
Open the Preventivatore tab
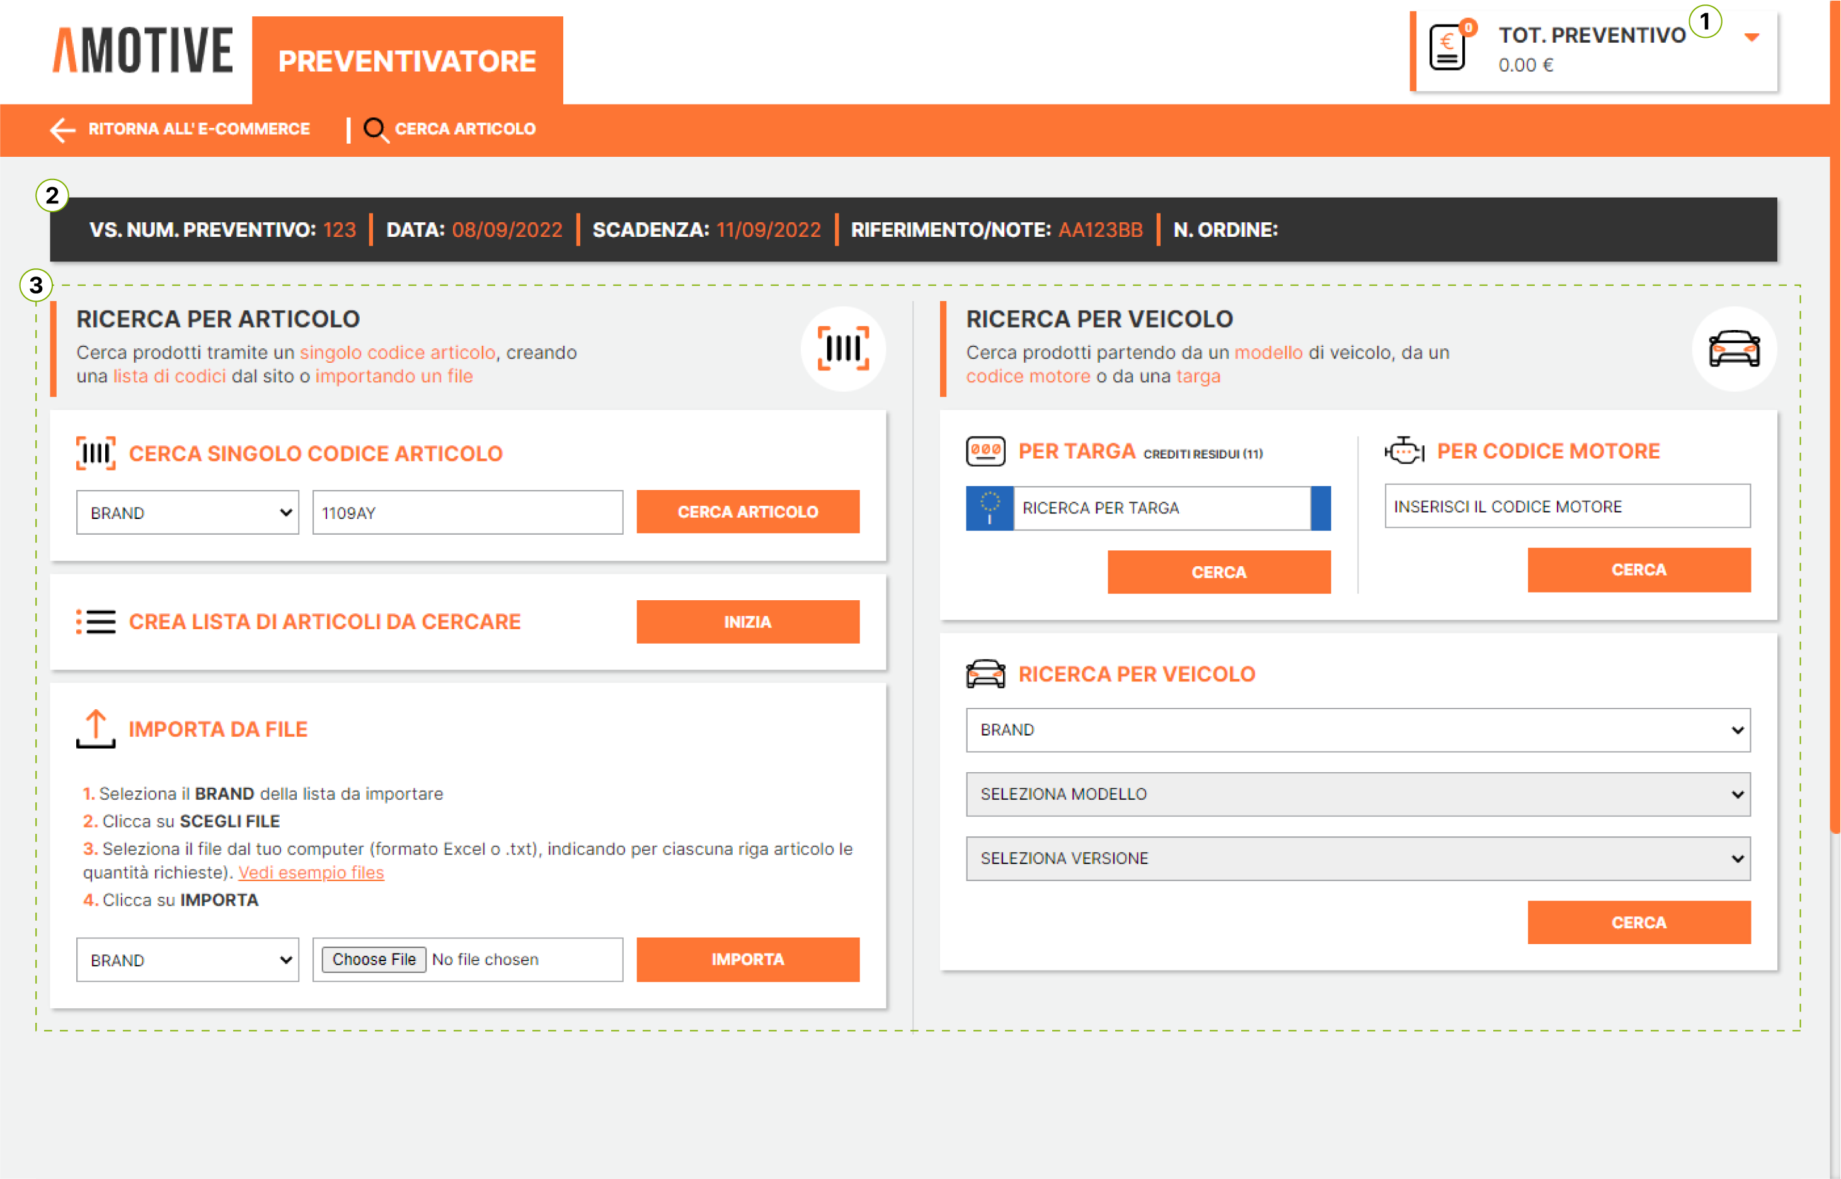tap(406, 60)
